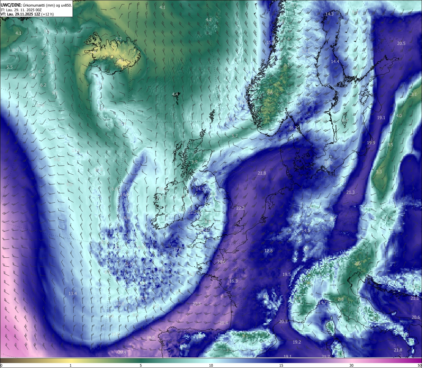Click the map value 20.6
This screenshot has height=368, width=422.
click(x=416, y=317)
